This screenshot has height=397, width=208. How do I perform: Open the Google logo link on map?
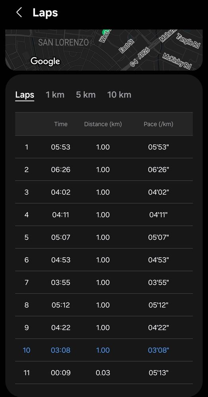(x=45, y=61)
